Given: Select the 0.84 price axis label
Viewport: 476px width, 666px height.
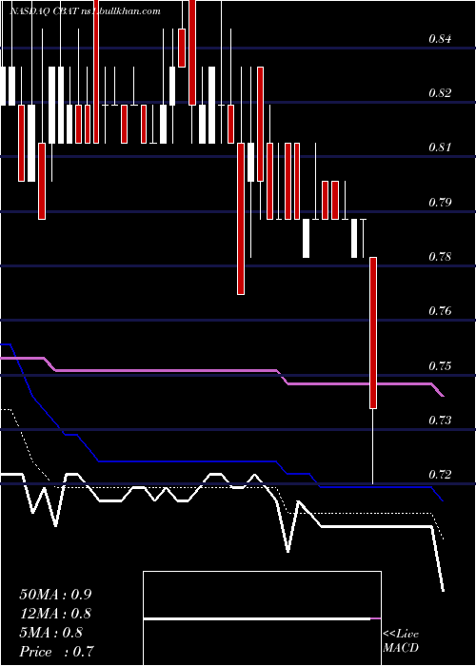Looking at the screenshot, I should point(440,39).
